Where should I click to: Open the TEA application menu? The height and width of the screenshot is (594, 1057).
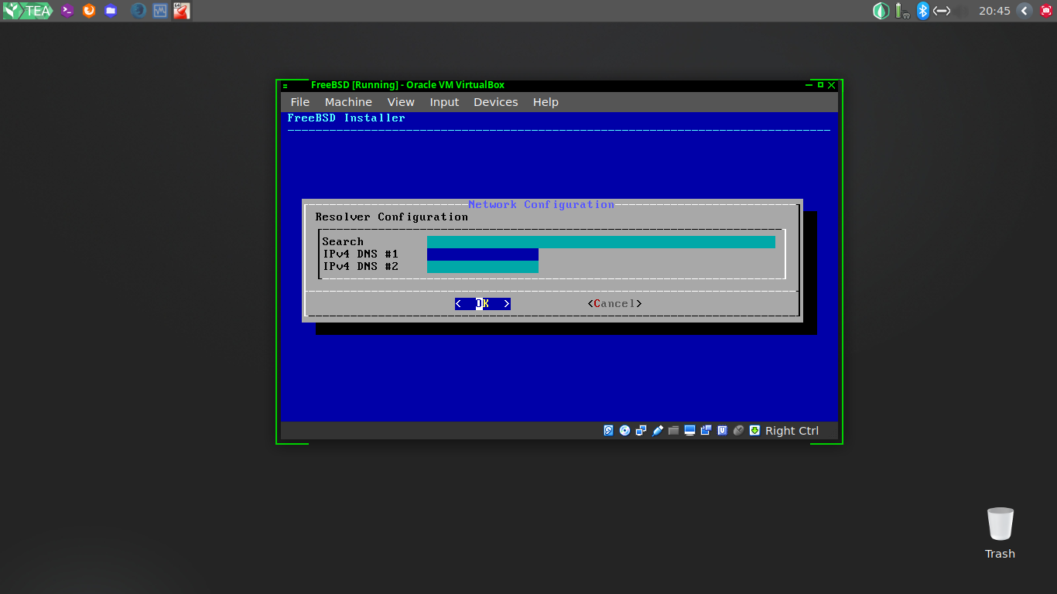click(x=27, y=11)
